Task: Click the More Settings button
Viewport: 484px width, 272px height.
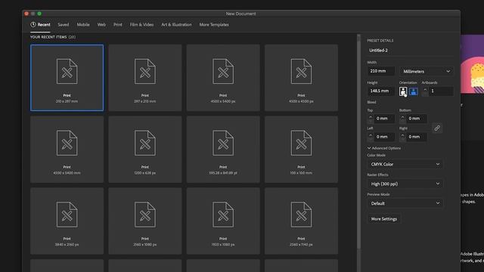Action: click(x=384, y=219)
